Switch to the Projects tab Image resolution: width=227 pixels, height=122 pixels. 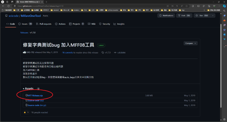76,24
